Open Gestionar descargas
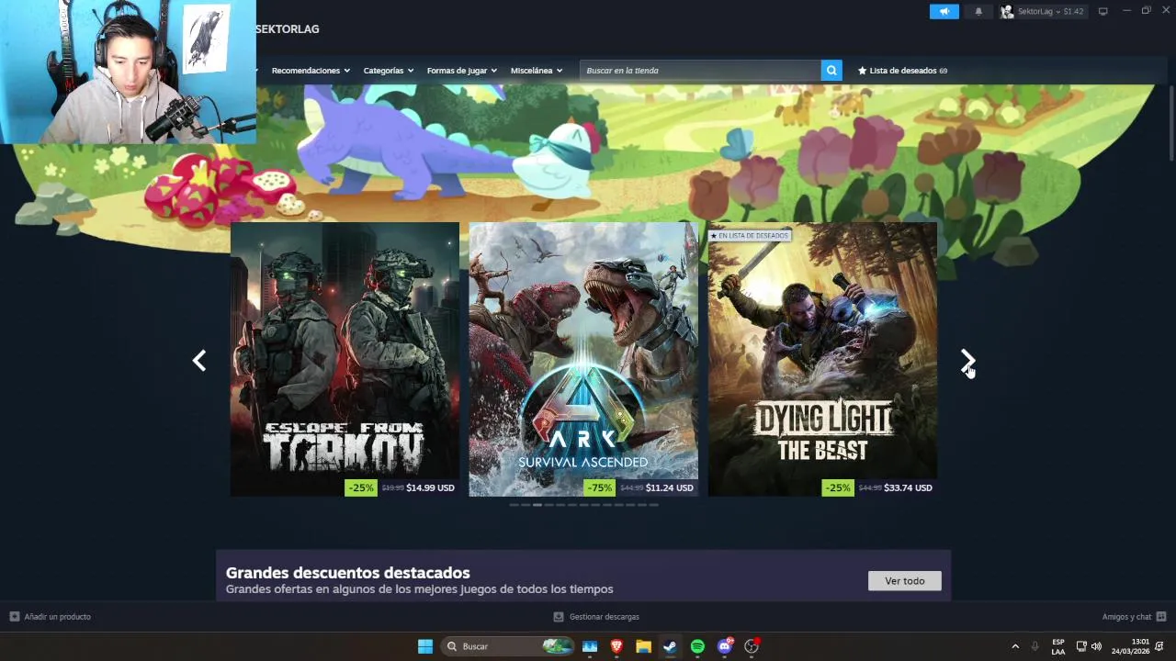The image size is (1176, 661). (604, 617)
